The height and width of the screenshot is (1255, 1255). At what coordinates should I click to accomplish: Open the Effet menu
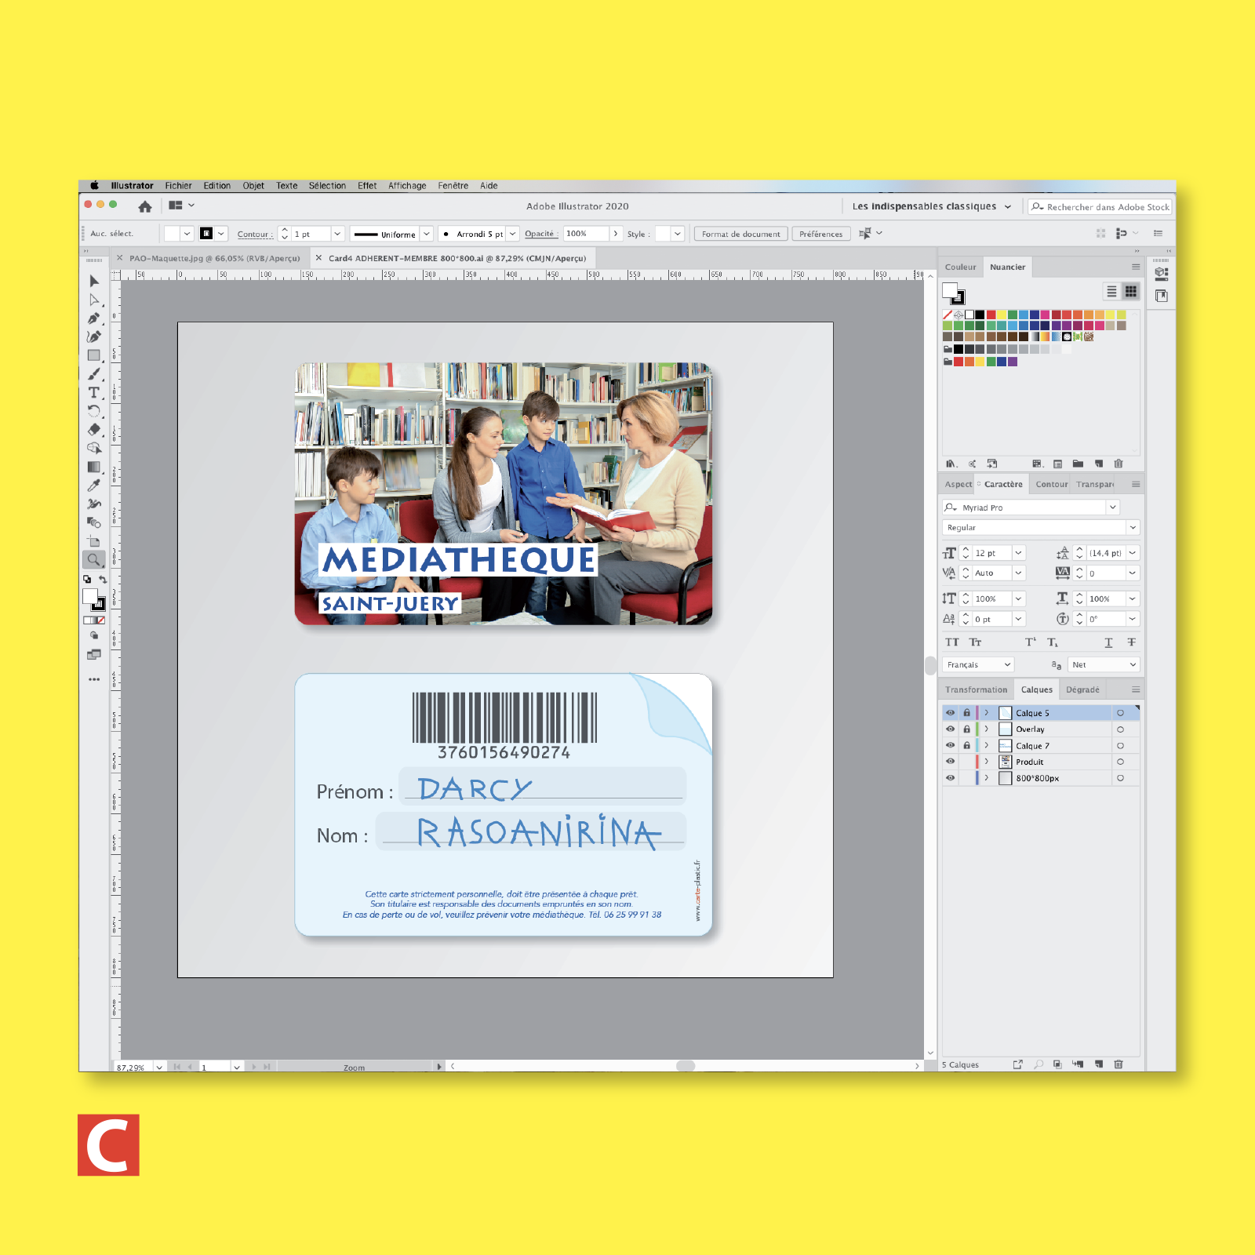pyautogui.click(x=366, y=186)
